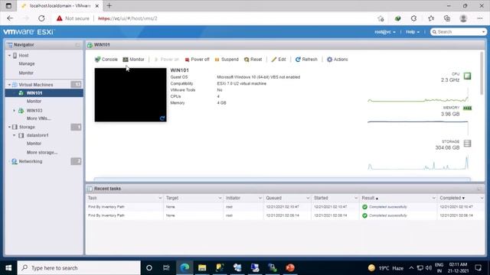Open the Windows Start menu

[x=8, y=268]
